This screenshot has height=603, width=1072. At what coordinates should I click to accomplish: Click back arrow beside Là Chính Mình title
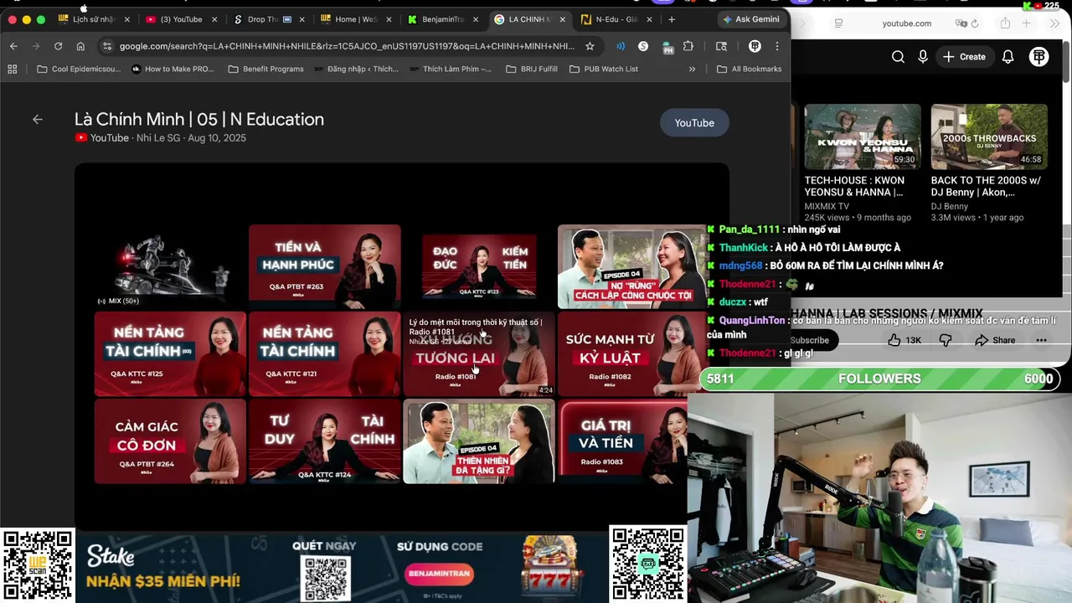point(38,120)
